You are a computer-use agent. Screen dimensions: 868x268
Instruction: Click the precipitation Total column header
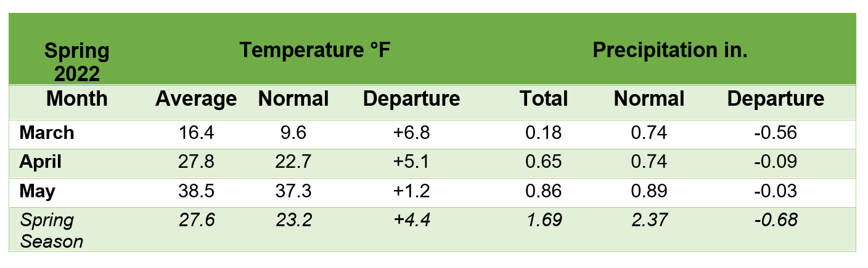tap(543, 98)
